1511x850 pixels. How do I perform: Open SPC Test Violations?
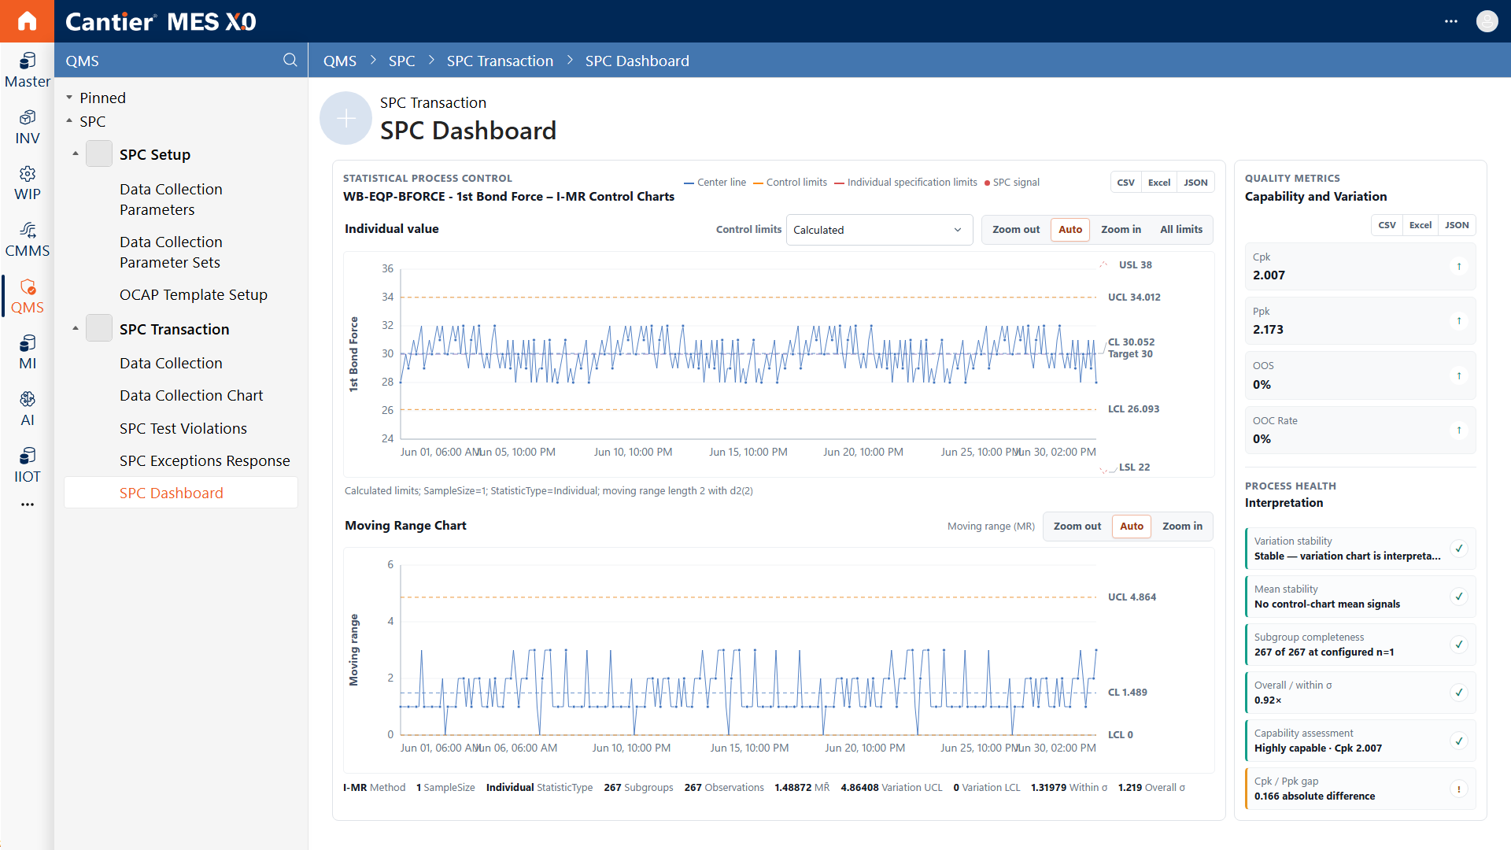(x=183, y=429)
